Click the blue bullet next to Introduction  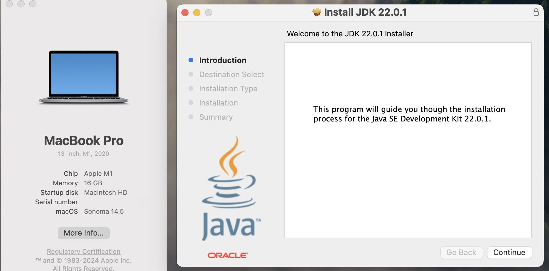click(191, 60)
